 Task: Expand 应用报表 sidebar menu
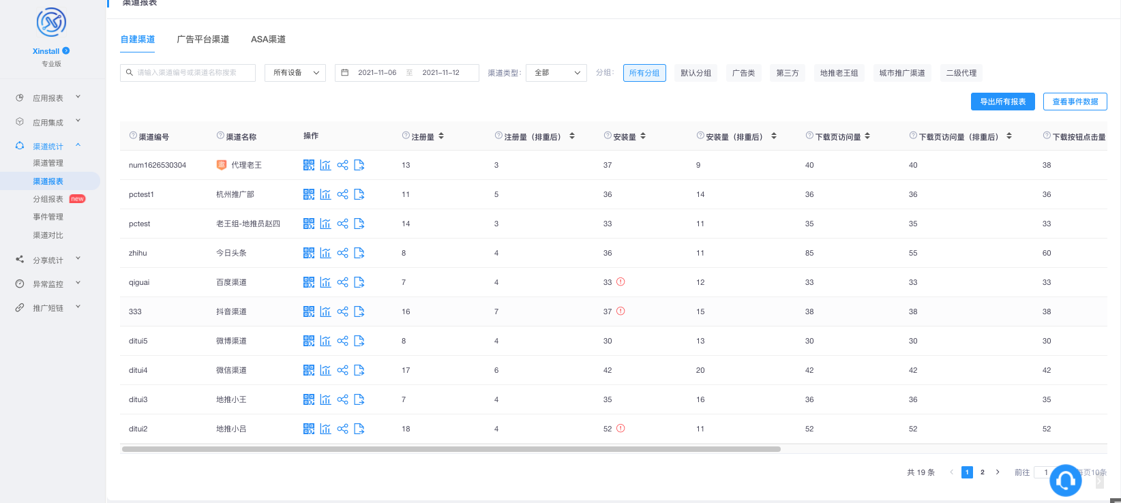click(x=48, y=98)
